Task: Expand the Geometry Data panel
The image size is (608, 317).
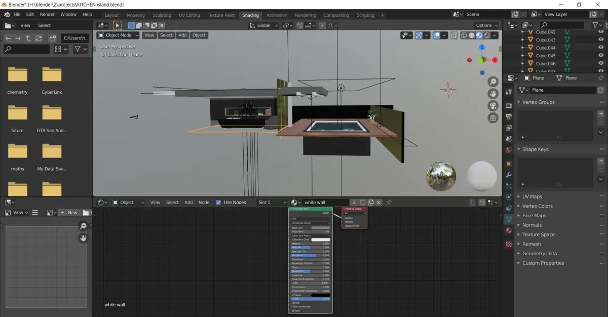Action: [x=540, y=254]
